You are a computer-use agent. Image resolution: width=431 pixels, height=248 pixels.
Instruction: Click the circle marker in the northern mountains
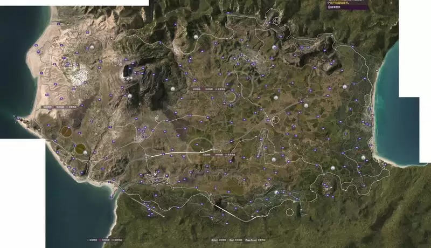click(277, 20)
